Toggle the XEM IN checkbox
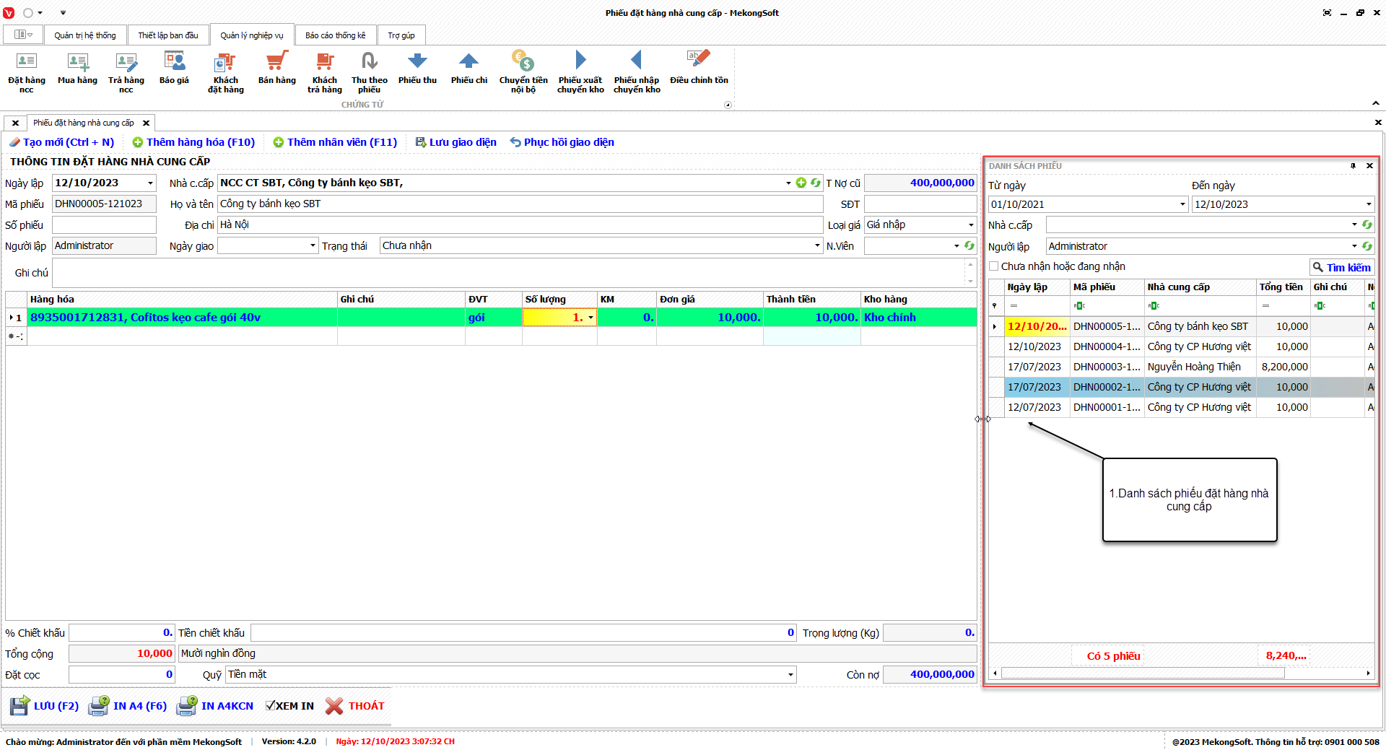 (x=271, y=706)
